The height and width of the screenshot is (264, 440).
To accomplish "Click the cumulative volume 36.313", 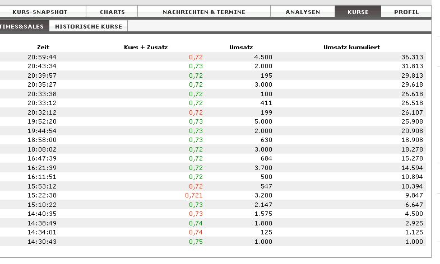I will click(412, 57).
